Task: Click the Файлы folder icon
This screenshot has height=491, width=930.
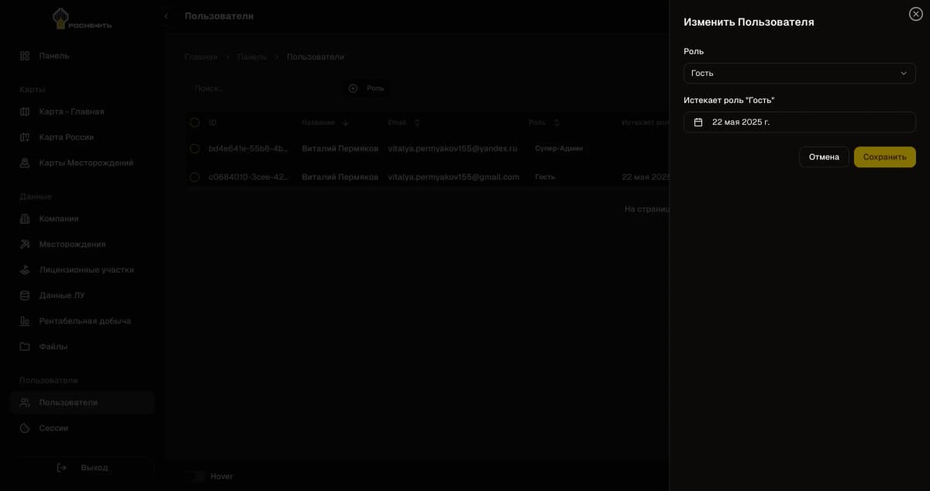Action: click(x=25, y=347)
